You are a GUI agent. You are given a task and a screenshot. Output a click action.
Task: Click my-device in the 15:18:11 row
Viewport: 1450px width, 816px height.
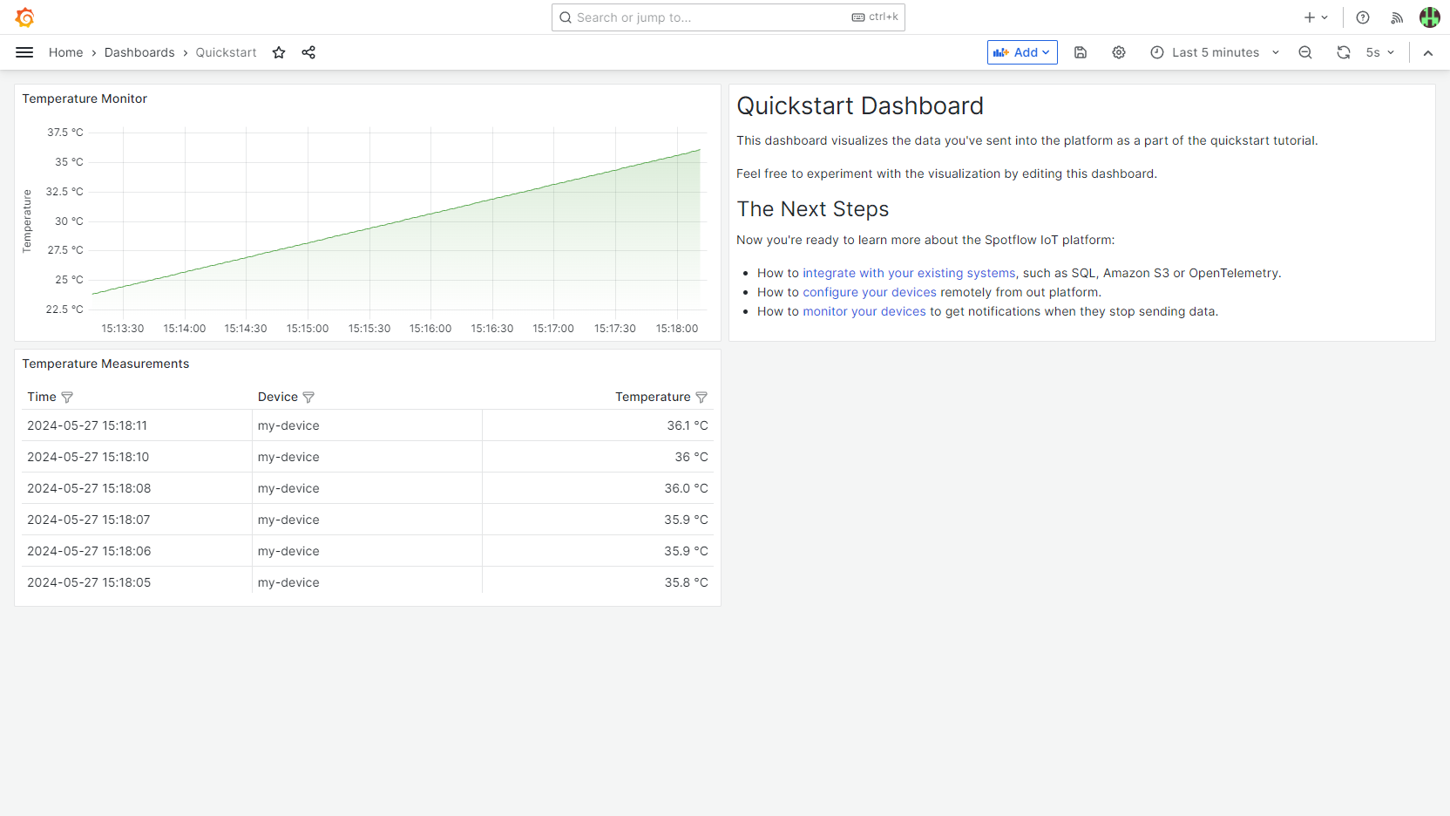288,425
